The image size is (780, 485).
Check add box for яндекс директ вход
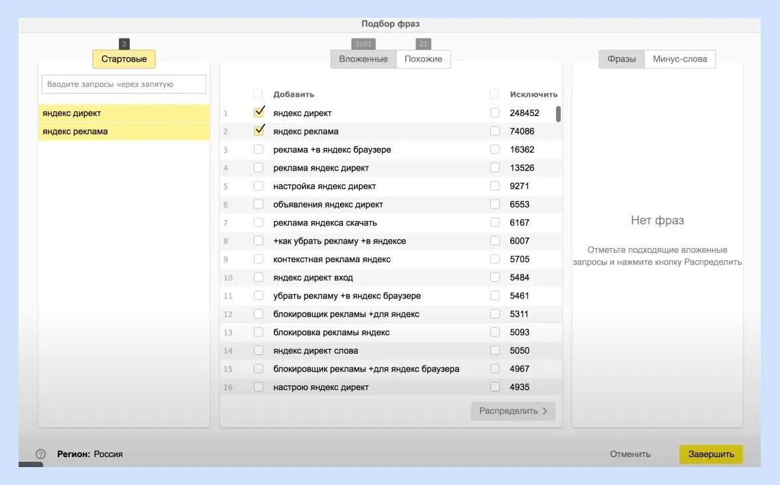[258, 277]
